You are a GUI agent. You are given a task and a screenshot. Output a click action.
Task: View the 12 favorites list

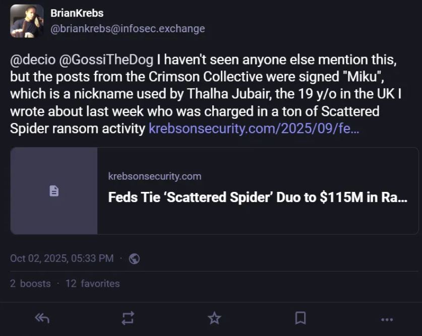coord(93,284)
